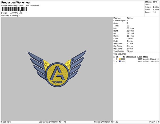Click the Max Jump value 6.9 mm
Viewport: 160px width, 124px height.
(130, 49)
